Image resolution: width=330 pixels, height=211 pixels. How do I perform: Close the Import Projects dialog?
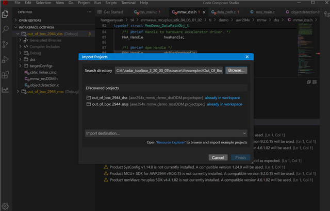(x=247, y=57)
